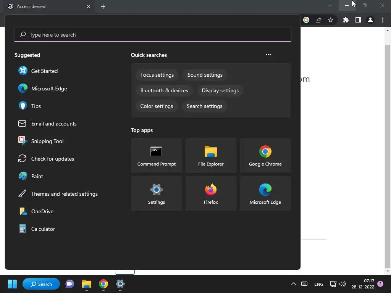Open Chrome tab search chevron
The height and width of the screenshot is (293, 391).
click(x=330, y=5)
